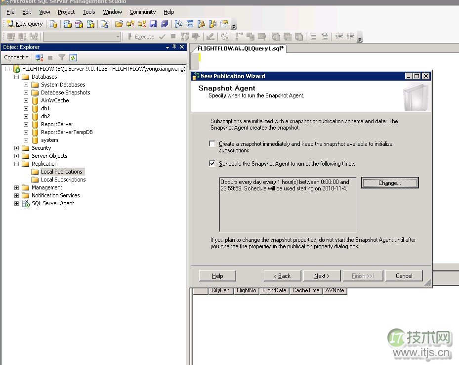Toggle auto-hide pin of Object Explorer
This screenshot has height=365, width=459.
click(x=174, y=47)
